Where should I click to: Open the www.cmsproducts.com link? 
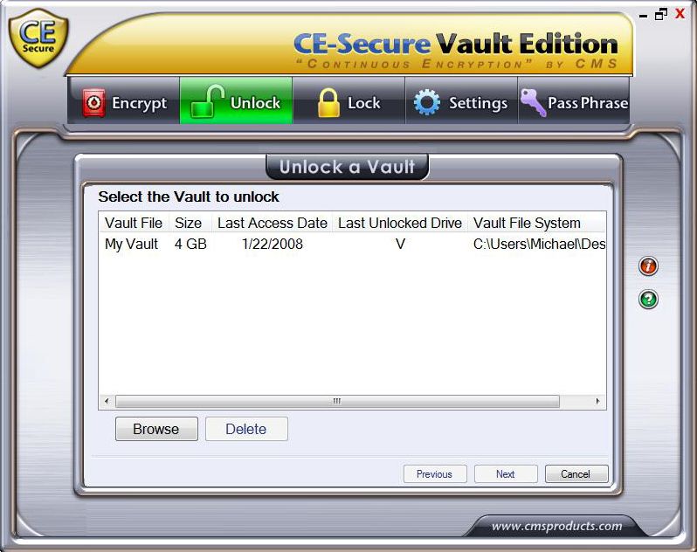pos(556,526)
